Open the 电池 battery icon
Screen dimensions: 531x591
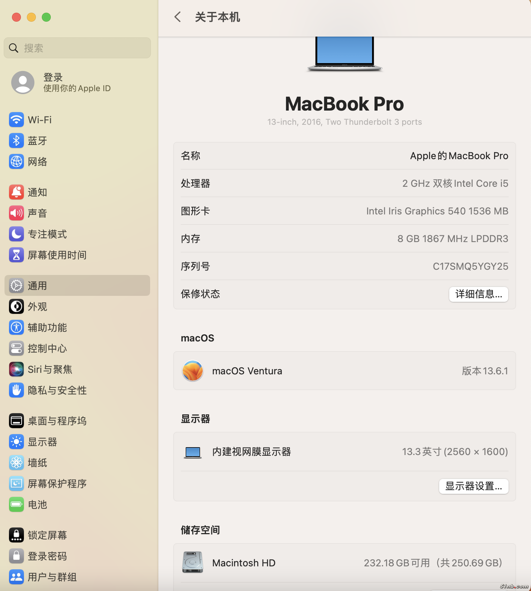pyautogui.click(x=16, y=505)
